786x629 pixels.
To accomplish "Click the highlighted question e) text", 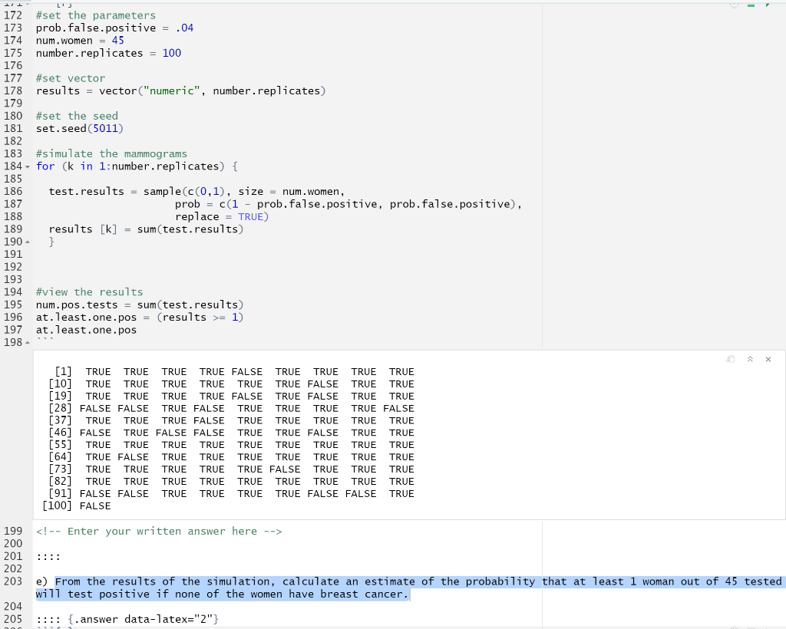I will (408, 588).
